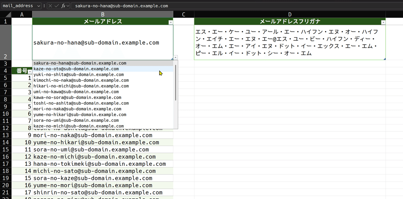Open the Insert Function fx icon
Viewport: 403px width, 199px height.
63,6
